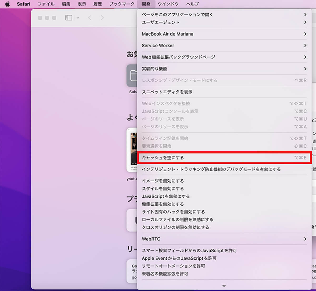The width and height of the screenshot is (316, 291).
Task: Choose スニペットエディタを表示
Action: point(167,92)
